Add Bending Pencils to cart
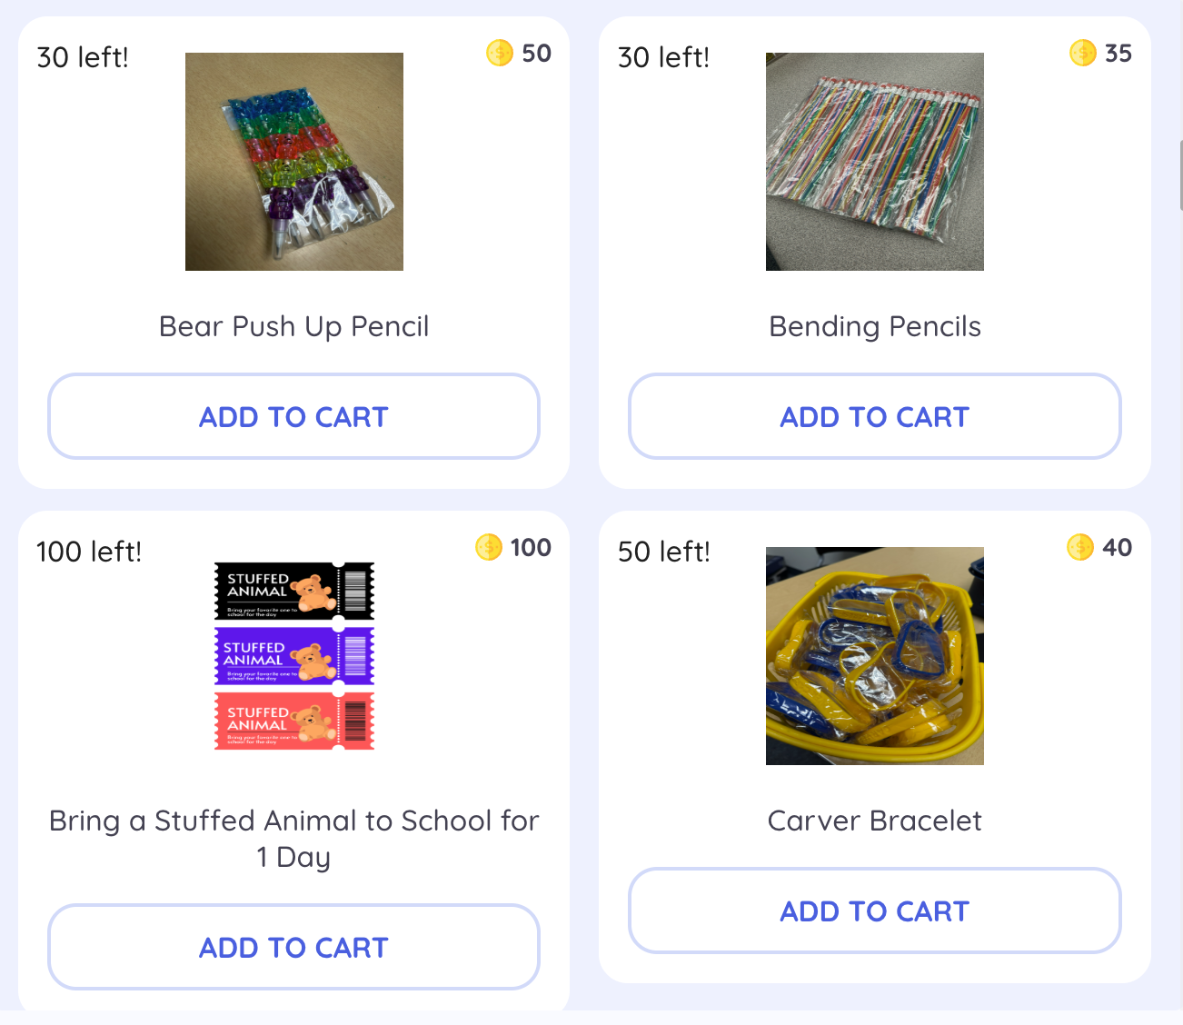 click(875, 417)
